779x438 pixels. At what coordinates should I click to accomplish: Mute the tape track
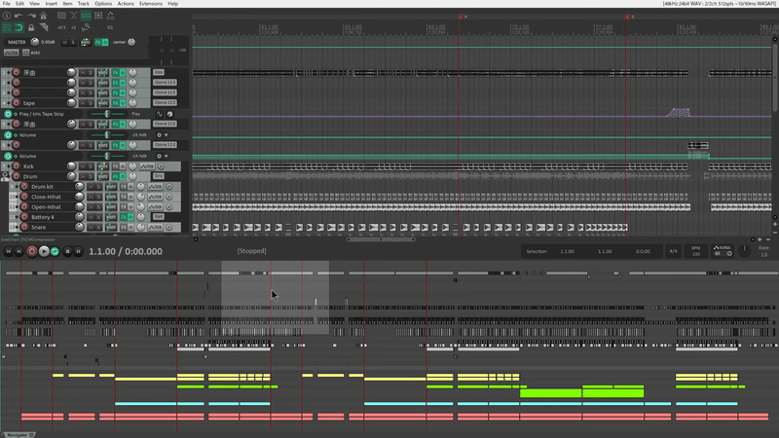[x=83, y=103]
